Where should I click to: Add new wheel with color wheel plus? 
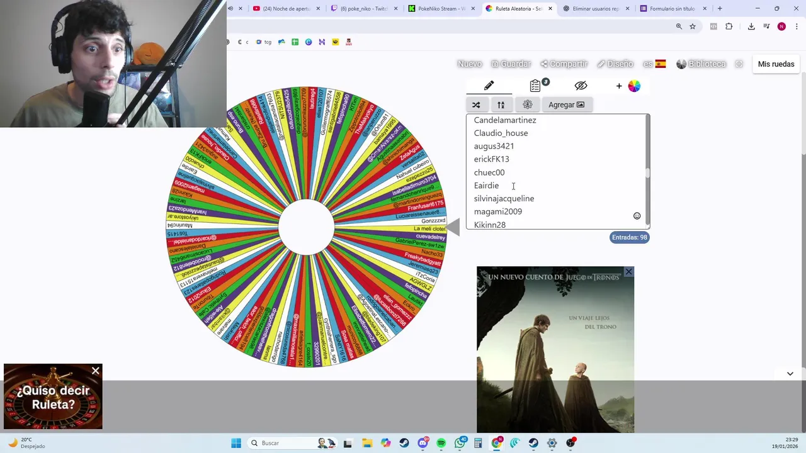point(628,86)
